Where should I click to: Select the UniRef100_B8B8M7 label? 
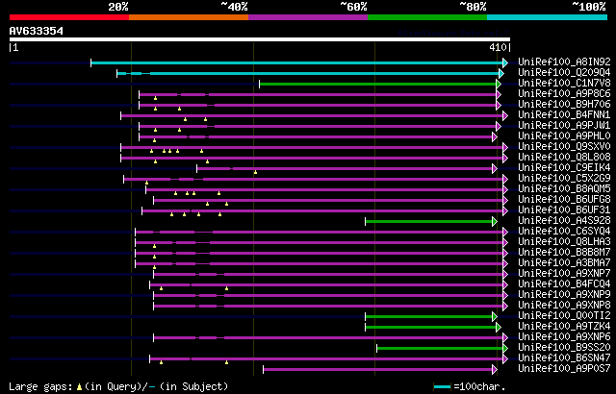coord(564,253)
